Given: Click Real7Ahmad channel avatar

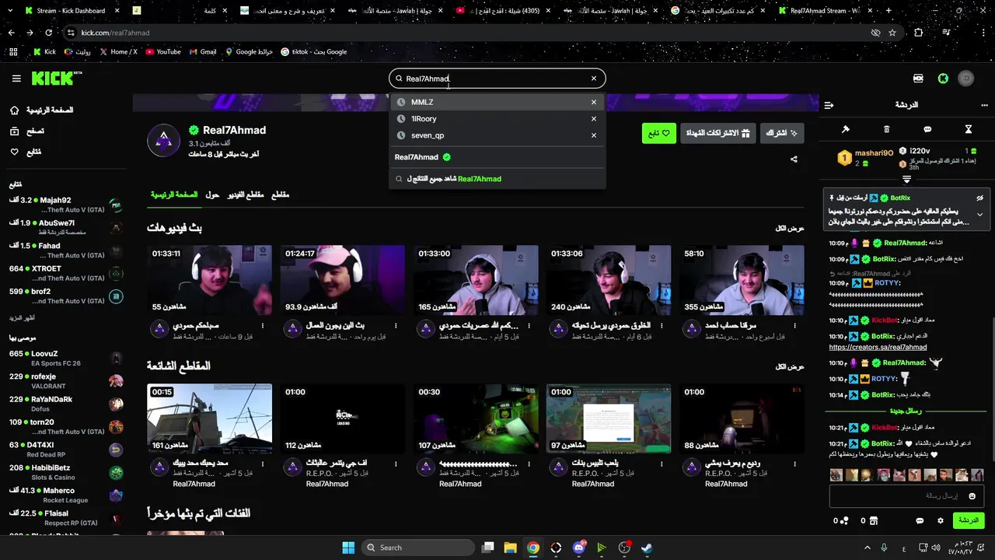Looking at the screenshot, I should [x=163, y=140].
